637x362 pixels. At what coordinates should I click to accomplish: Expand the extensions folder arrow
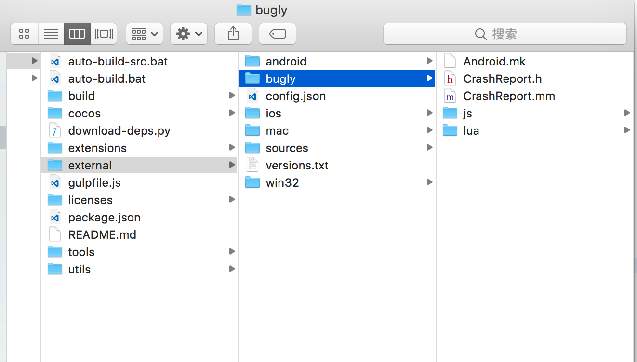232,148
